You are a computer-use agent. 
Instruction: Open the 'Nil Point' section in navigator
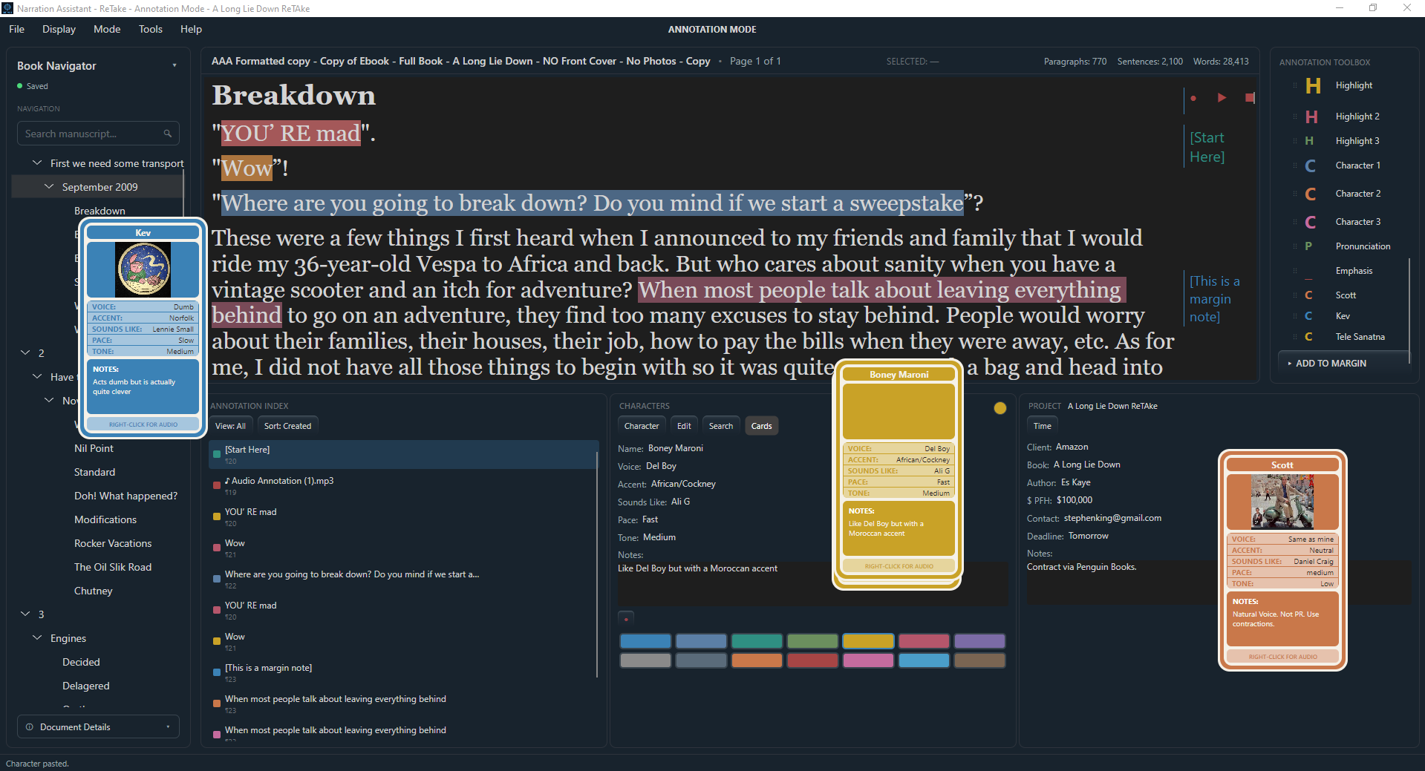click(x=94, y=448)
